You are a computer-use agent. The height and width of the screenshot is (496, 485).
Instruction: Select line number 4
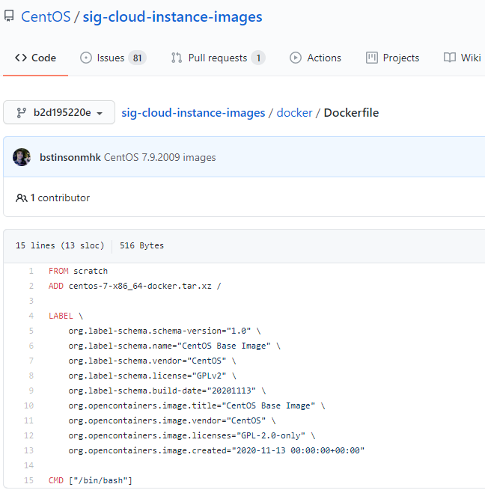(x=31, y=316)
